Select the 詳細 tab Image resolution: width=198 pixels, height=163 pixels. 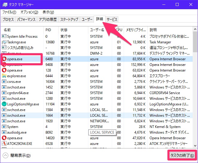pyautogui.click(x=100, y=19)
